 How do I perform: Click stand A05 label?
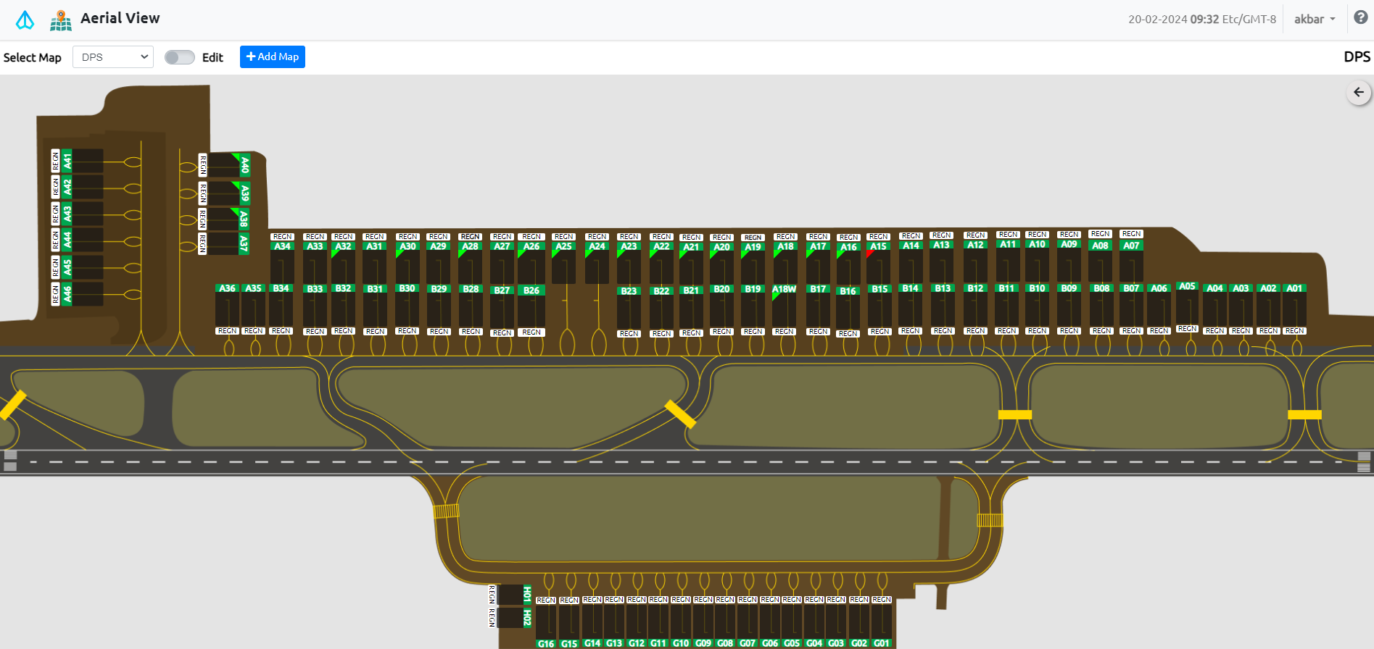pyautogui.click(x=1187, y=286)
